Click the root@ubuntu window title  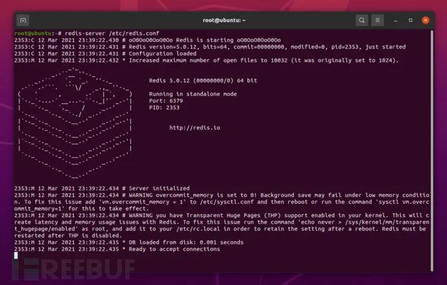(224, 21)
